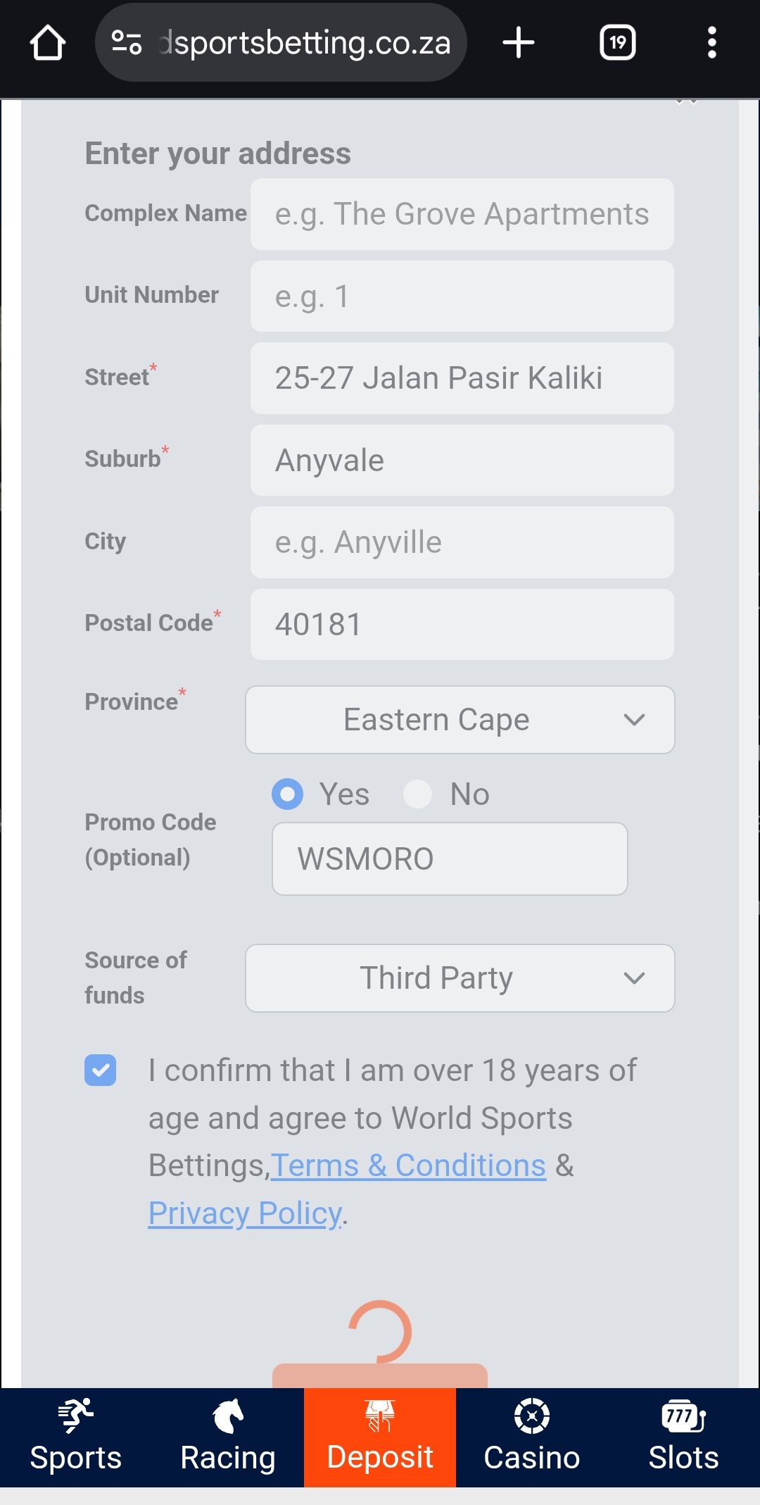Select the Yes promo code radio button
The image size is (760, 1505).
point(287,794)
